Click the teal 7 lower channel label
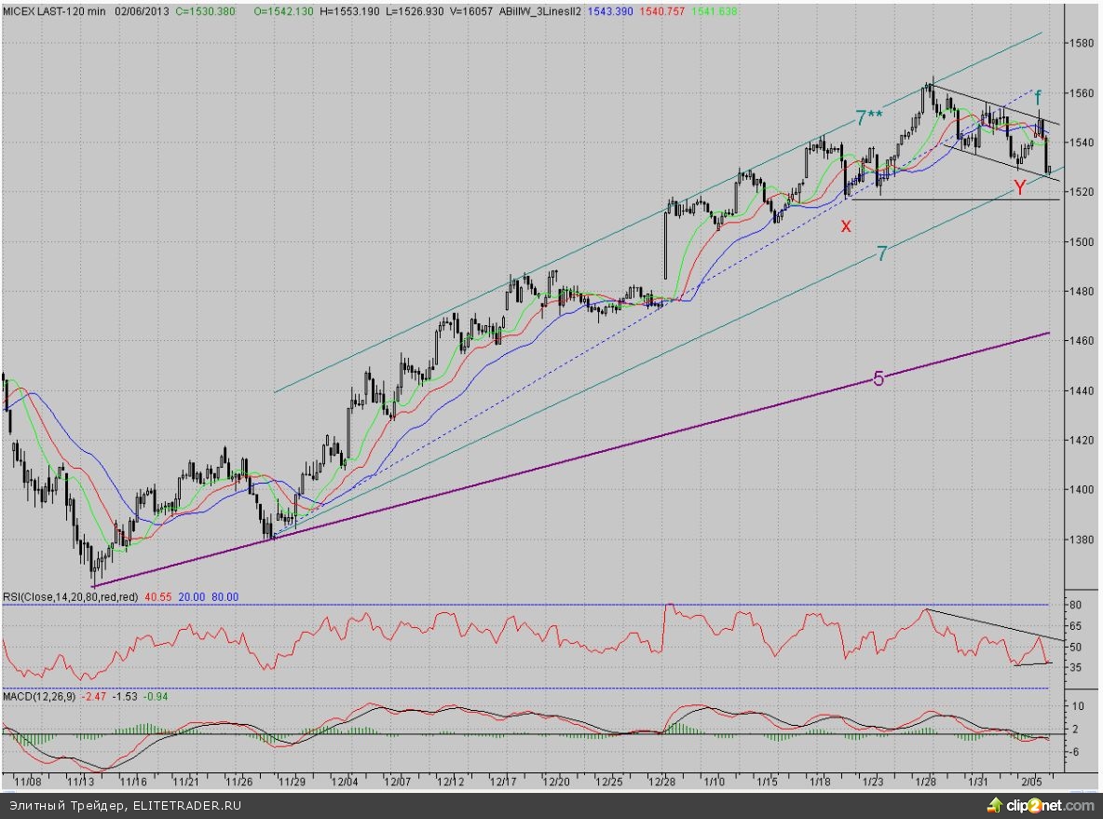The height and width of the screenshot is (819, 1103). click(880, 253)
